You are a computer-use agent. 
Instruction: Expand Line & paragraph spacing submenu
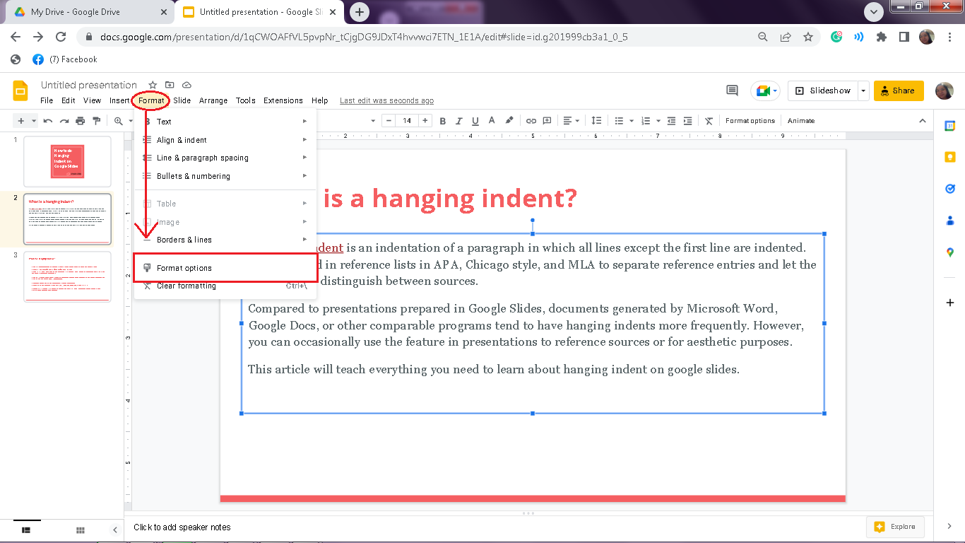(225, 158)
